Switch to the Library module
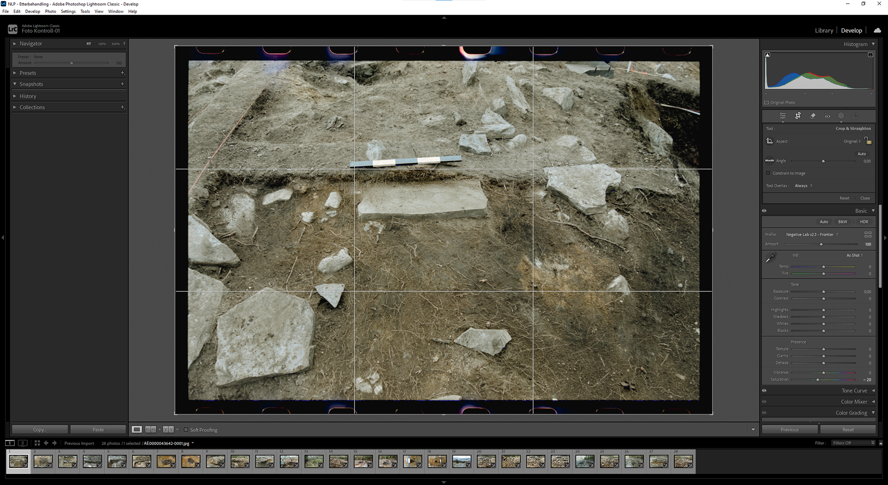 point(824,30)
